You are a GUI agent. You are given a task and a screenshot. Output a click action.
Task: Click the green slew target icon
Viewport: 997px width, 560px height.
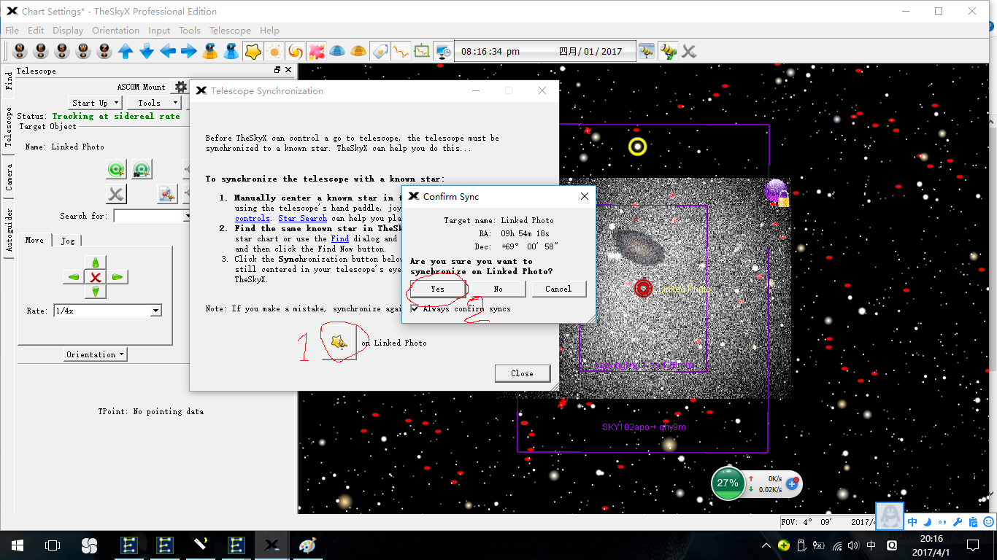116,170
